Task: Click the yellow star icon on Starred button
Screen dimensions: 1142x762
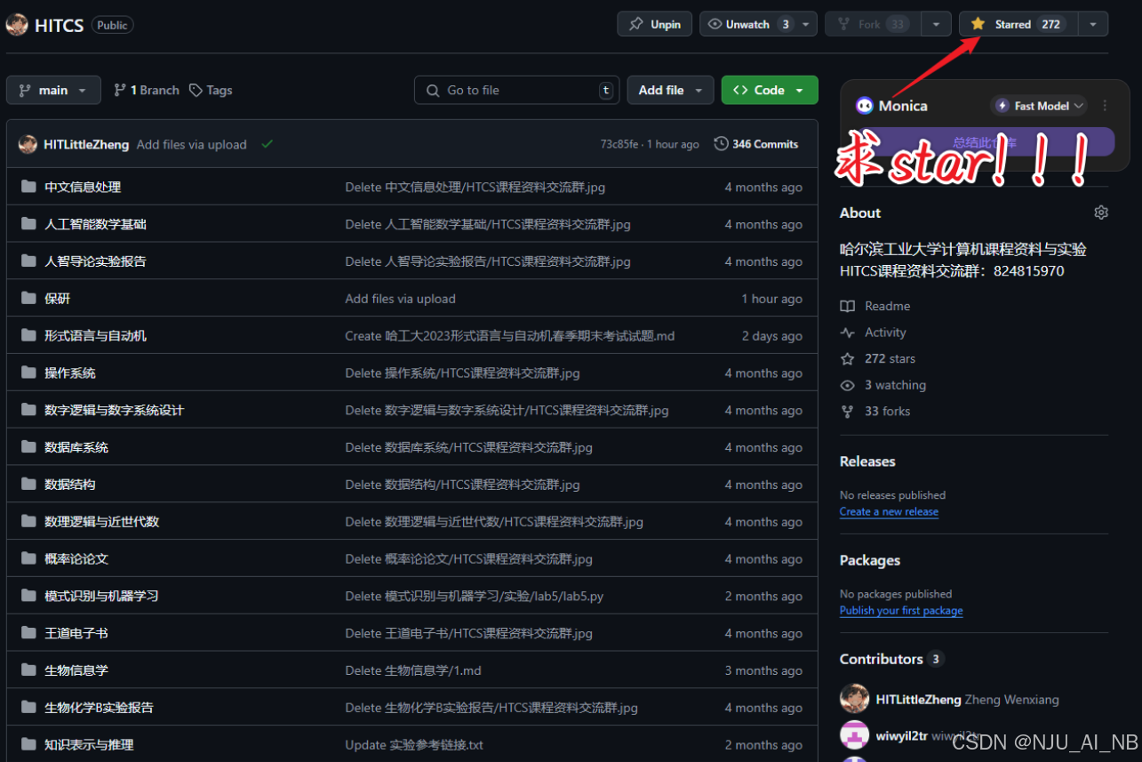Action: [x=978, y=24]
